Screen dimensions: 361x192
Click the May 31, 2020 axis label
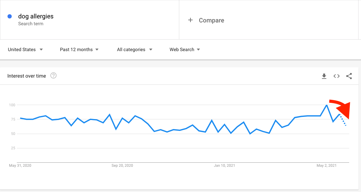pyautogui.click(x=20, y=166)
